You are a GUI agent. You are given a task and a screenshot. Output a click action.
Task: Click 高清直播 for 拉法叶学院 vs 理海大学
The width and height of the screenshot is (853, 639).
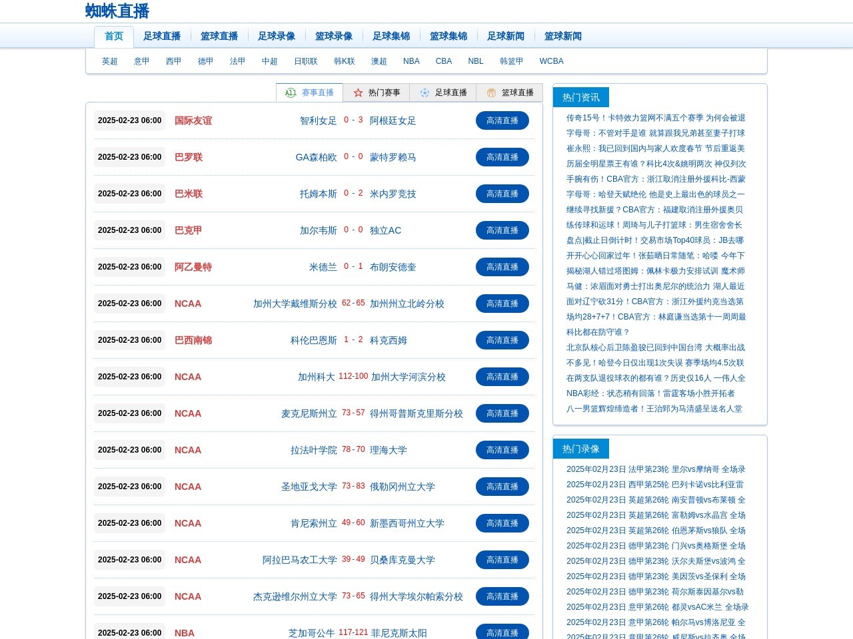click(x=502, y=450)
